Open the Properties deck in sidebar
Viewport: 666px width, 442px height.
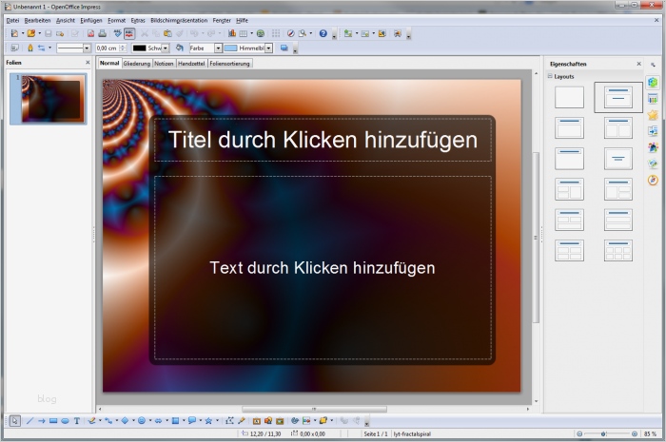tap(653, 83)
